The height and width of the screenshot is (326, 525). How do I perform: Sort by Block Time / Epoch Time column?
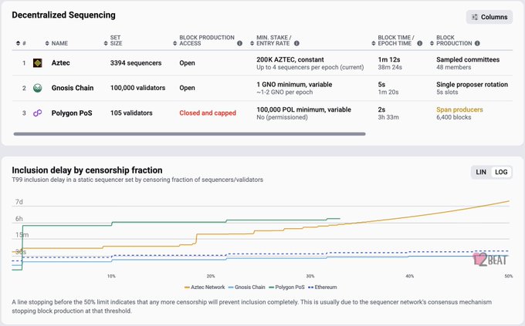point(374,43)
